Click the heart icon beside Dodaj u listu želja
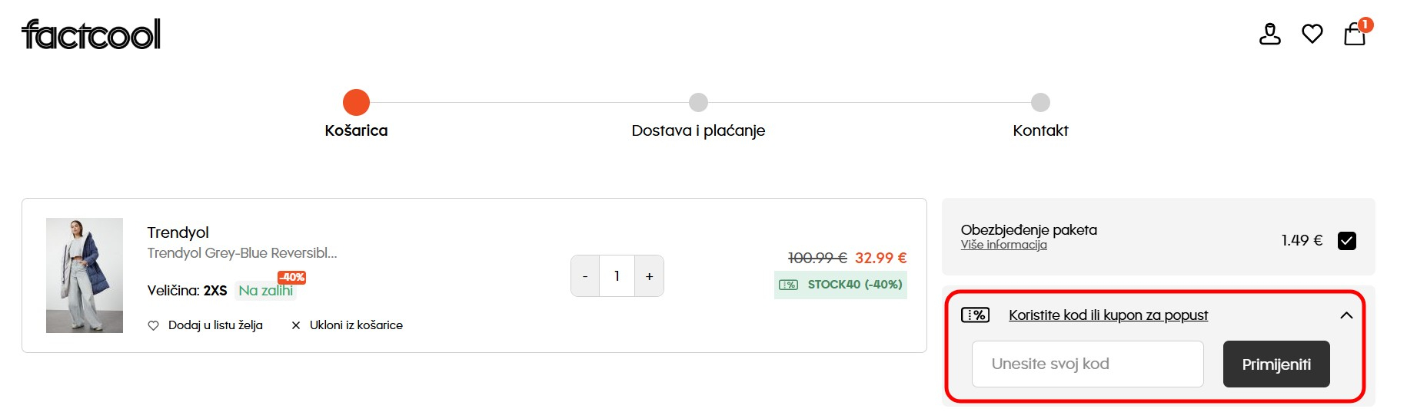The image size is (1417, 412). point(153,325)
